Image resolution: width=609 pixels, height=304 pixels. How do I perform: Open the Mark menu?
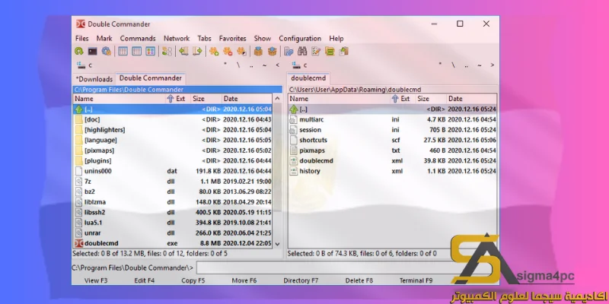click(x=104, y=39)
